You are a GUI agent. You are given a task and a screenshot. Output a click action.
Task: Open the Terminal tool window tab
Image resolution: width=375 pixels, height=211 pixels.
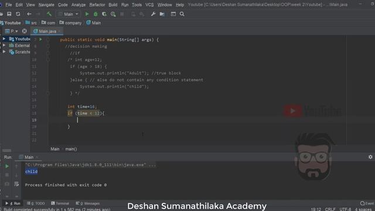click(x=60, y=203)
